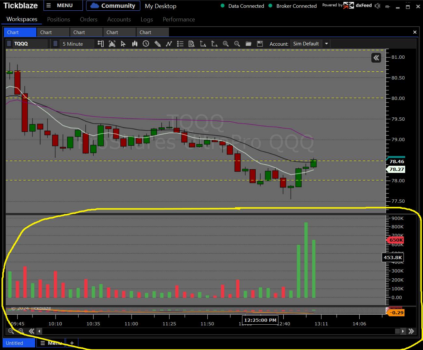
Task: Click the 78.46 current price label
Action: coord(396,162)
